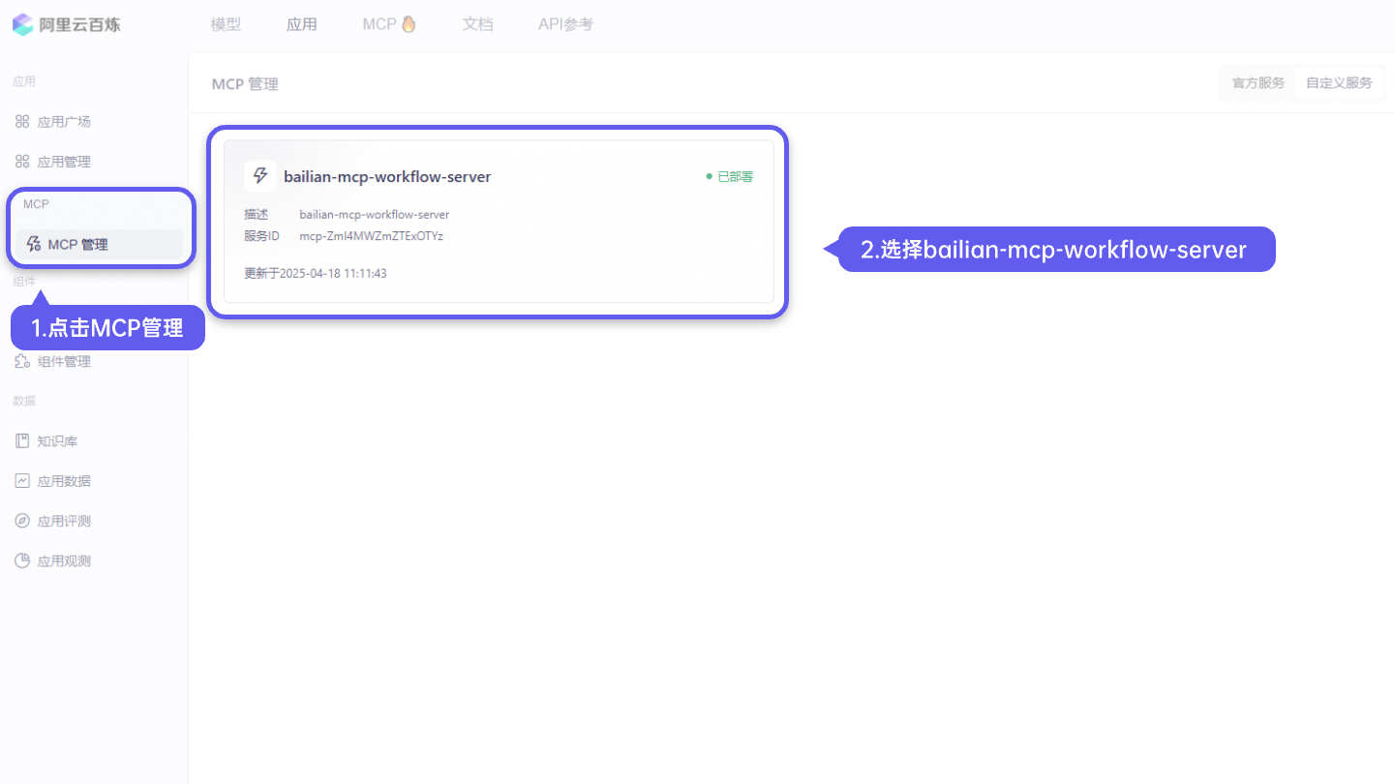Select the 知识库 bookmark icon
The width and height of the screenshot is (1394, 784).
(x=21, y=440)
